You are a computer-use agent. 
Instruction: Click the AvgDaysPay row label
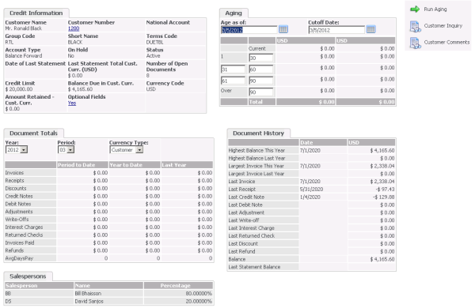19,258
